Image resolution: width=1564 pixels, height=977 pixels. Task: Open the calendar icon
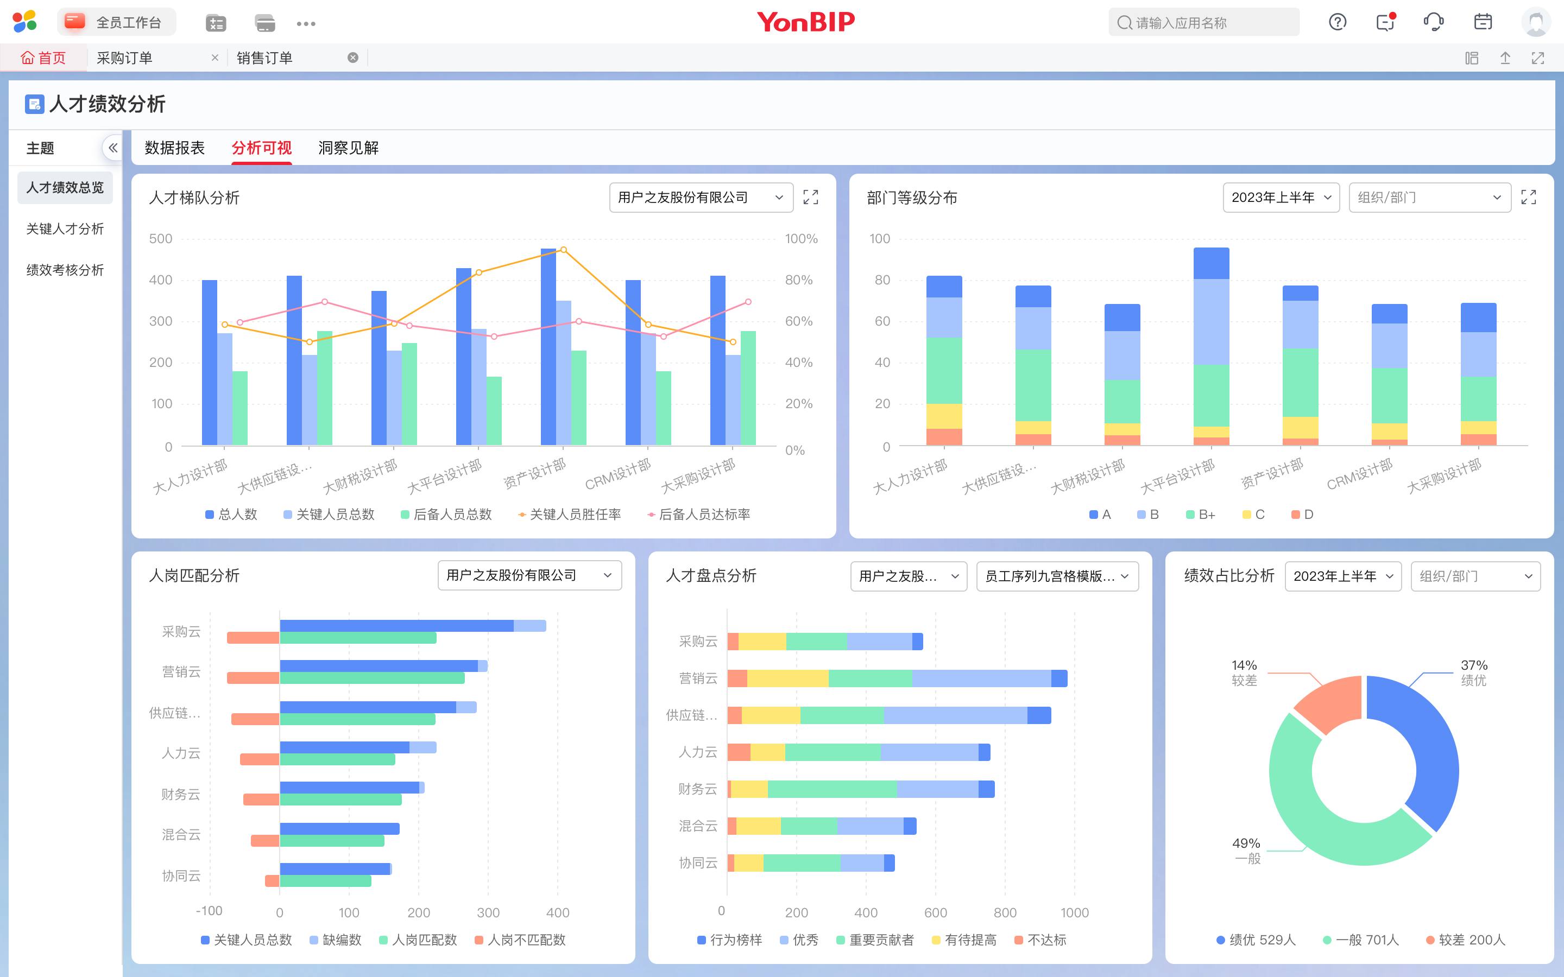point(1483,22)
